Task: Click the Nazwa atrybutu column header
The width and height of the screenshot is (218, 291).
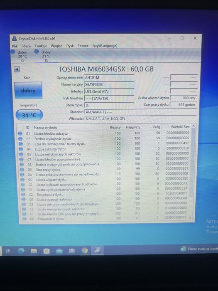Action: coord(45,128)
